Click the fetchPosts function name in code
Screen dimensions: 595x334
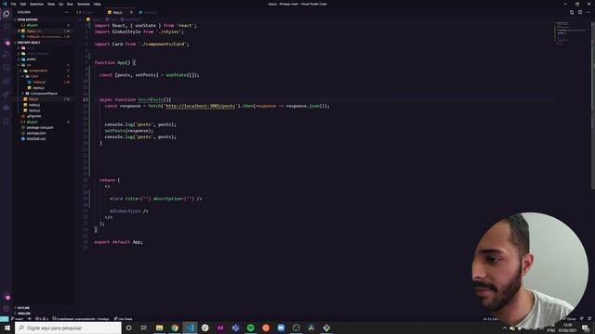point(151,99)
